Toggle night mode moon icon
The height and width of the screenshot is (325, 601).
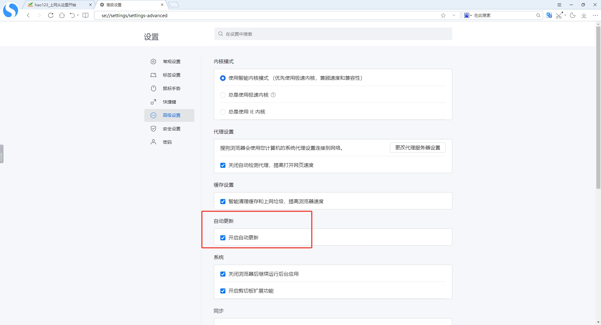click(x=573, y=15)
